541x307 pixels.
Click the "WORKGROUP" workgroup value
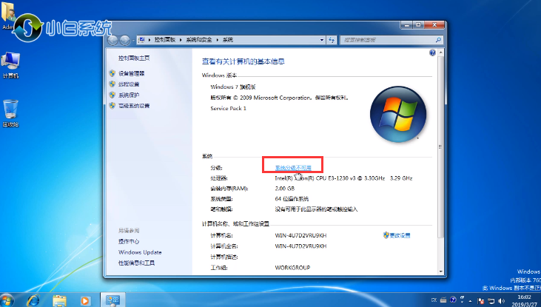[292, 268]
